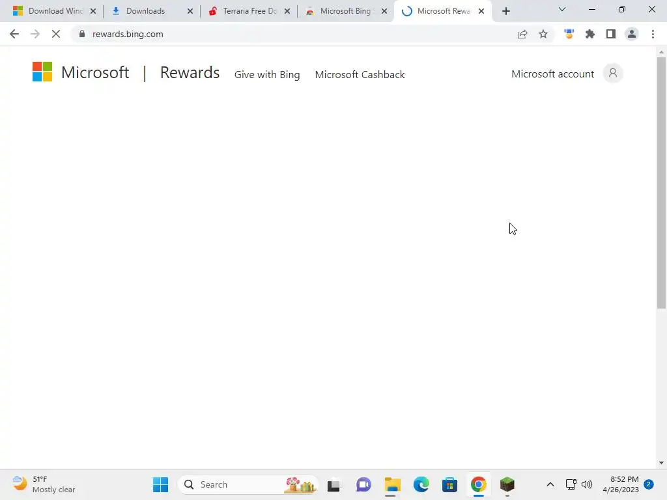The height and width of the screenshot is (500, 667).
Task: Click the forward navigation arrow
Action: (x=35, y=34)
